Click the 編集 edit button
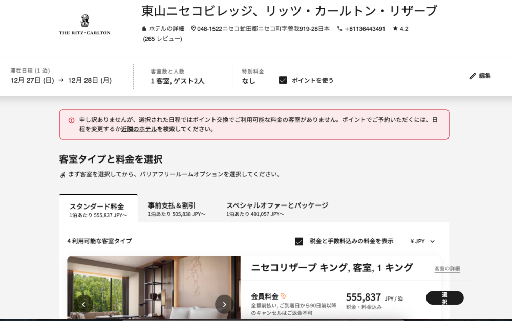 coord(480,76)
